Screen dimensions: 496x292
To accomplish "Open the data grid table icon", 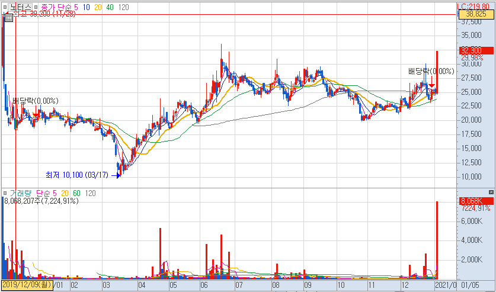I will [9, 18].
